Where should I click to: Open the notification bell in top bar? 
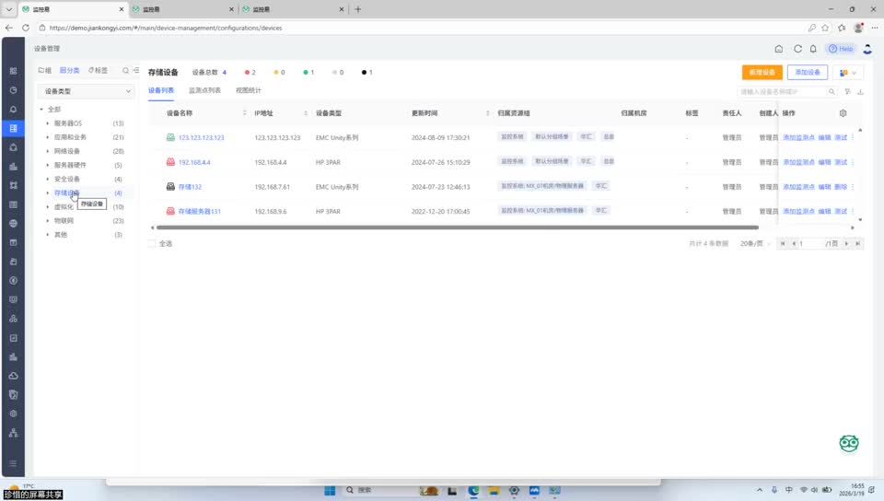point(813,49)
